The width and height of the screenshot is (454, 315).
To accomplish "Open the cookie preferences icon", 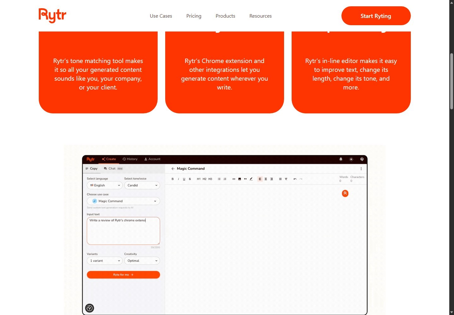I will coord(90,308).
